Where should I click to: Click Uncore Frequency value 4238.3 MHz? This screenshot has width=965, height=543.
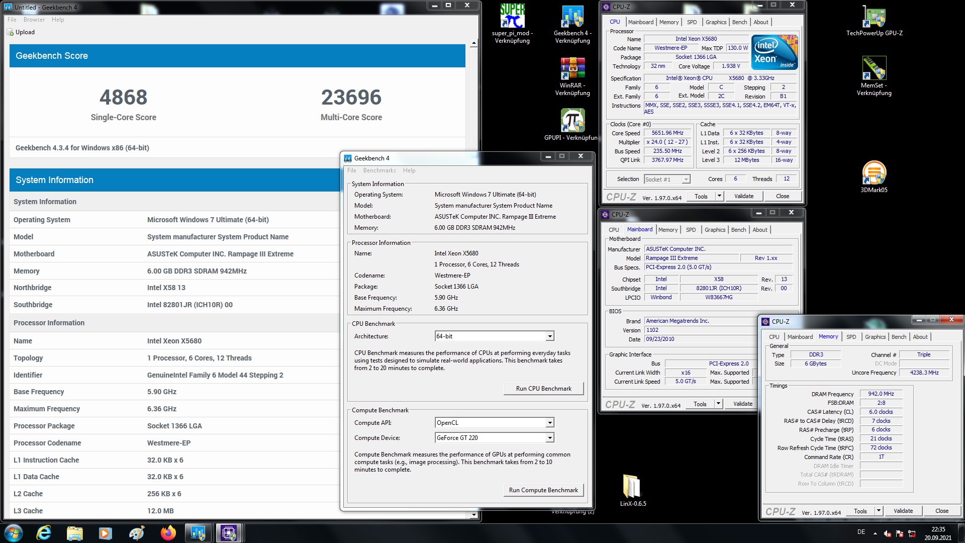(924, 373)
